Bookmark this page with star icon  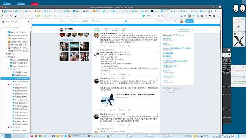click(x=162, y=16)
